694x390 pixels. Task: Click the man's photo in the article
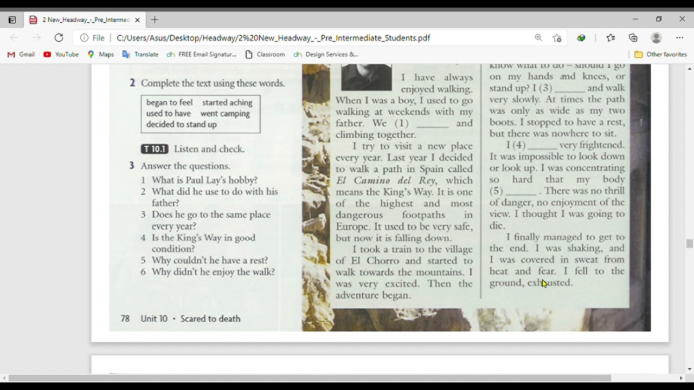tap(366, 77)
